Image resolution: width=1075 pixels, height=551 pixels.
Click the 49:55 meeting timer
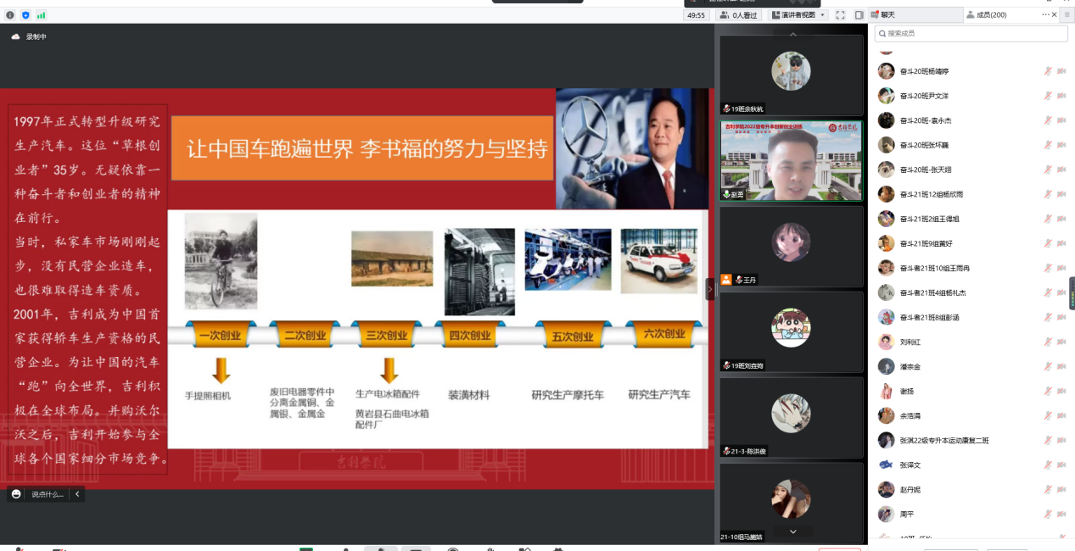(x=697, y=15)
